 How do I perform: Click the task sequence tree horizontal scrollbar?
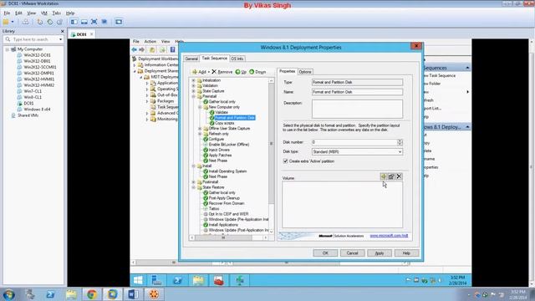228,237
